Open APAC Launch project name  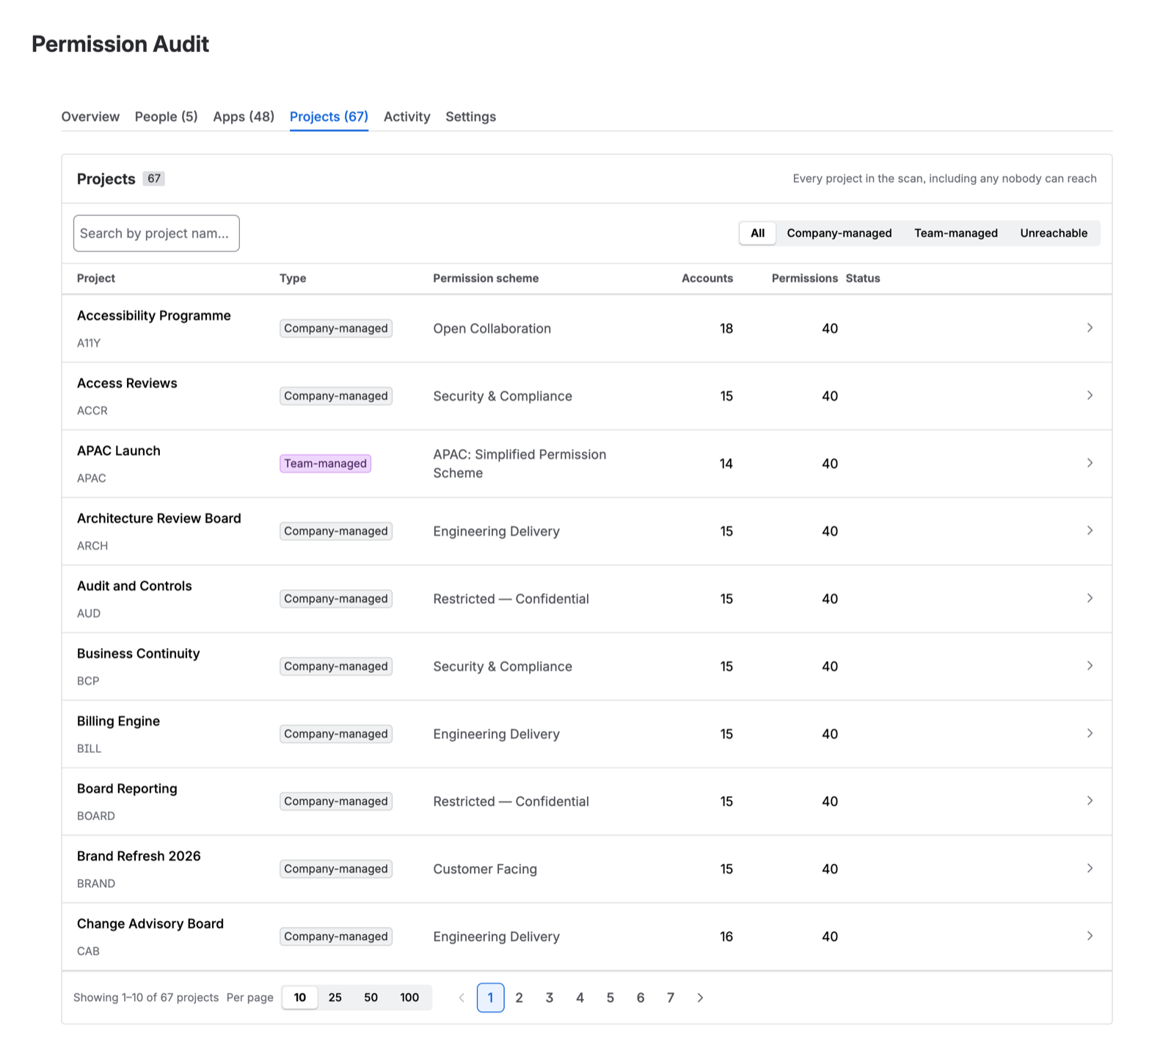(119, 451)
